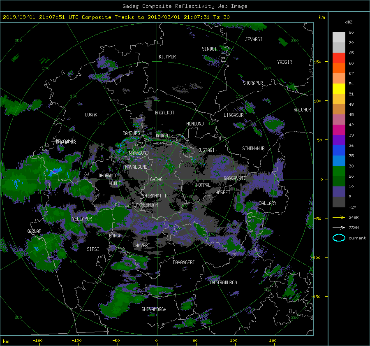Screen dimensions: 370x346
Task: Pick the dark orange 57-60 dBZ swatch
Action: pos(339,68)
